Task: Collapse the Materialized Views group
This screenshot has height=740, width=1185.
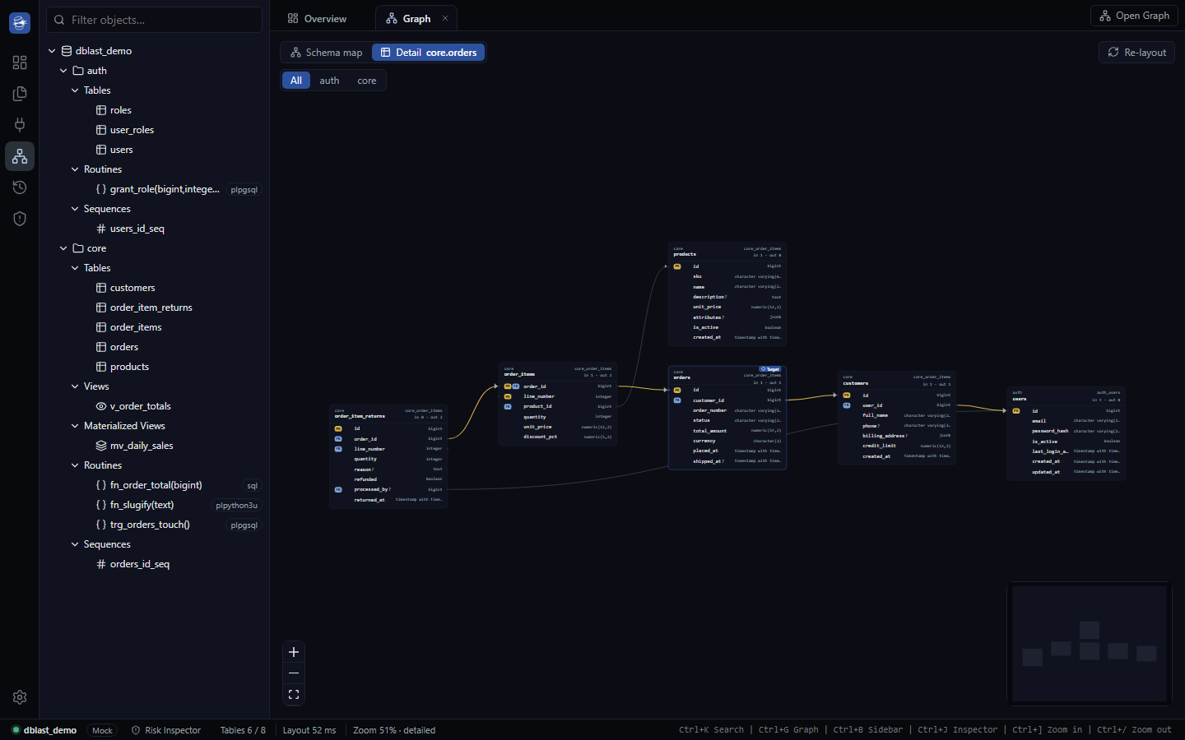Action: click(x=75, y=426)
